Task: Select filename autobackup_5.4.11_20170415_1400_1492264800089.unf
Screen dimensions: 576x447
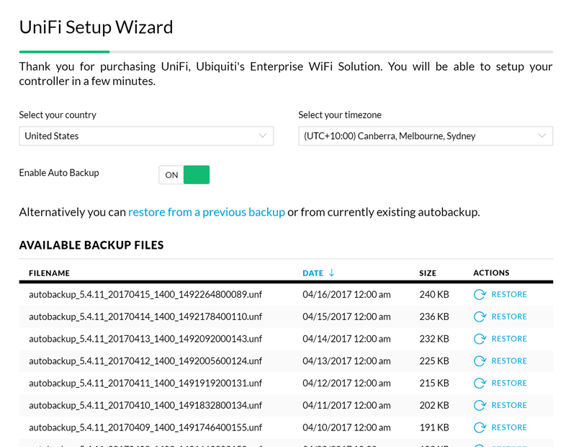Action: [x=145, y=294]
